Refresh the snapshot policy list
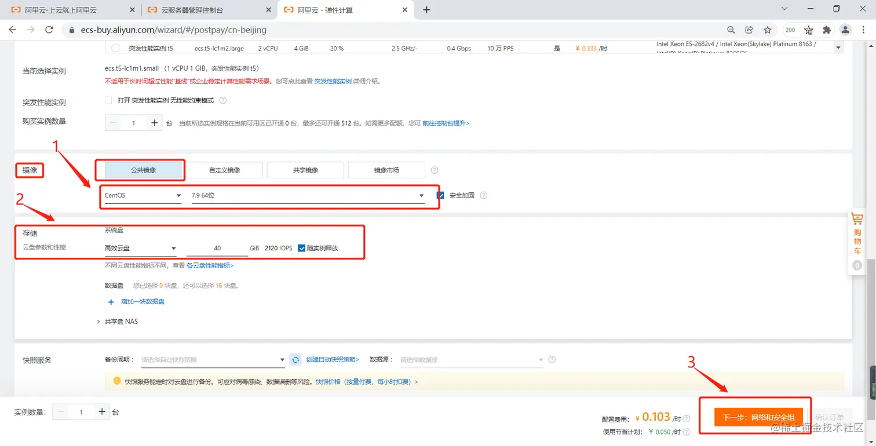Viewport: 876px width, 446px height. pyautogui.click(x=295, y=360)
